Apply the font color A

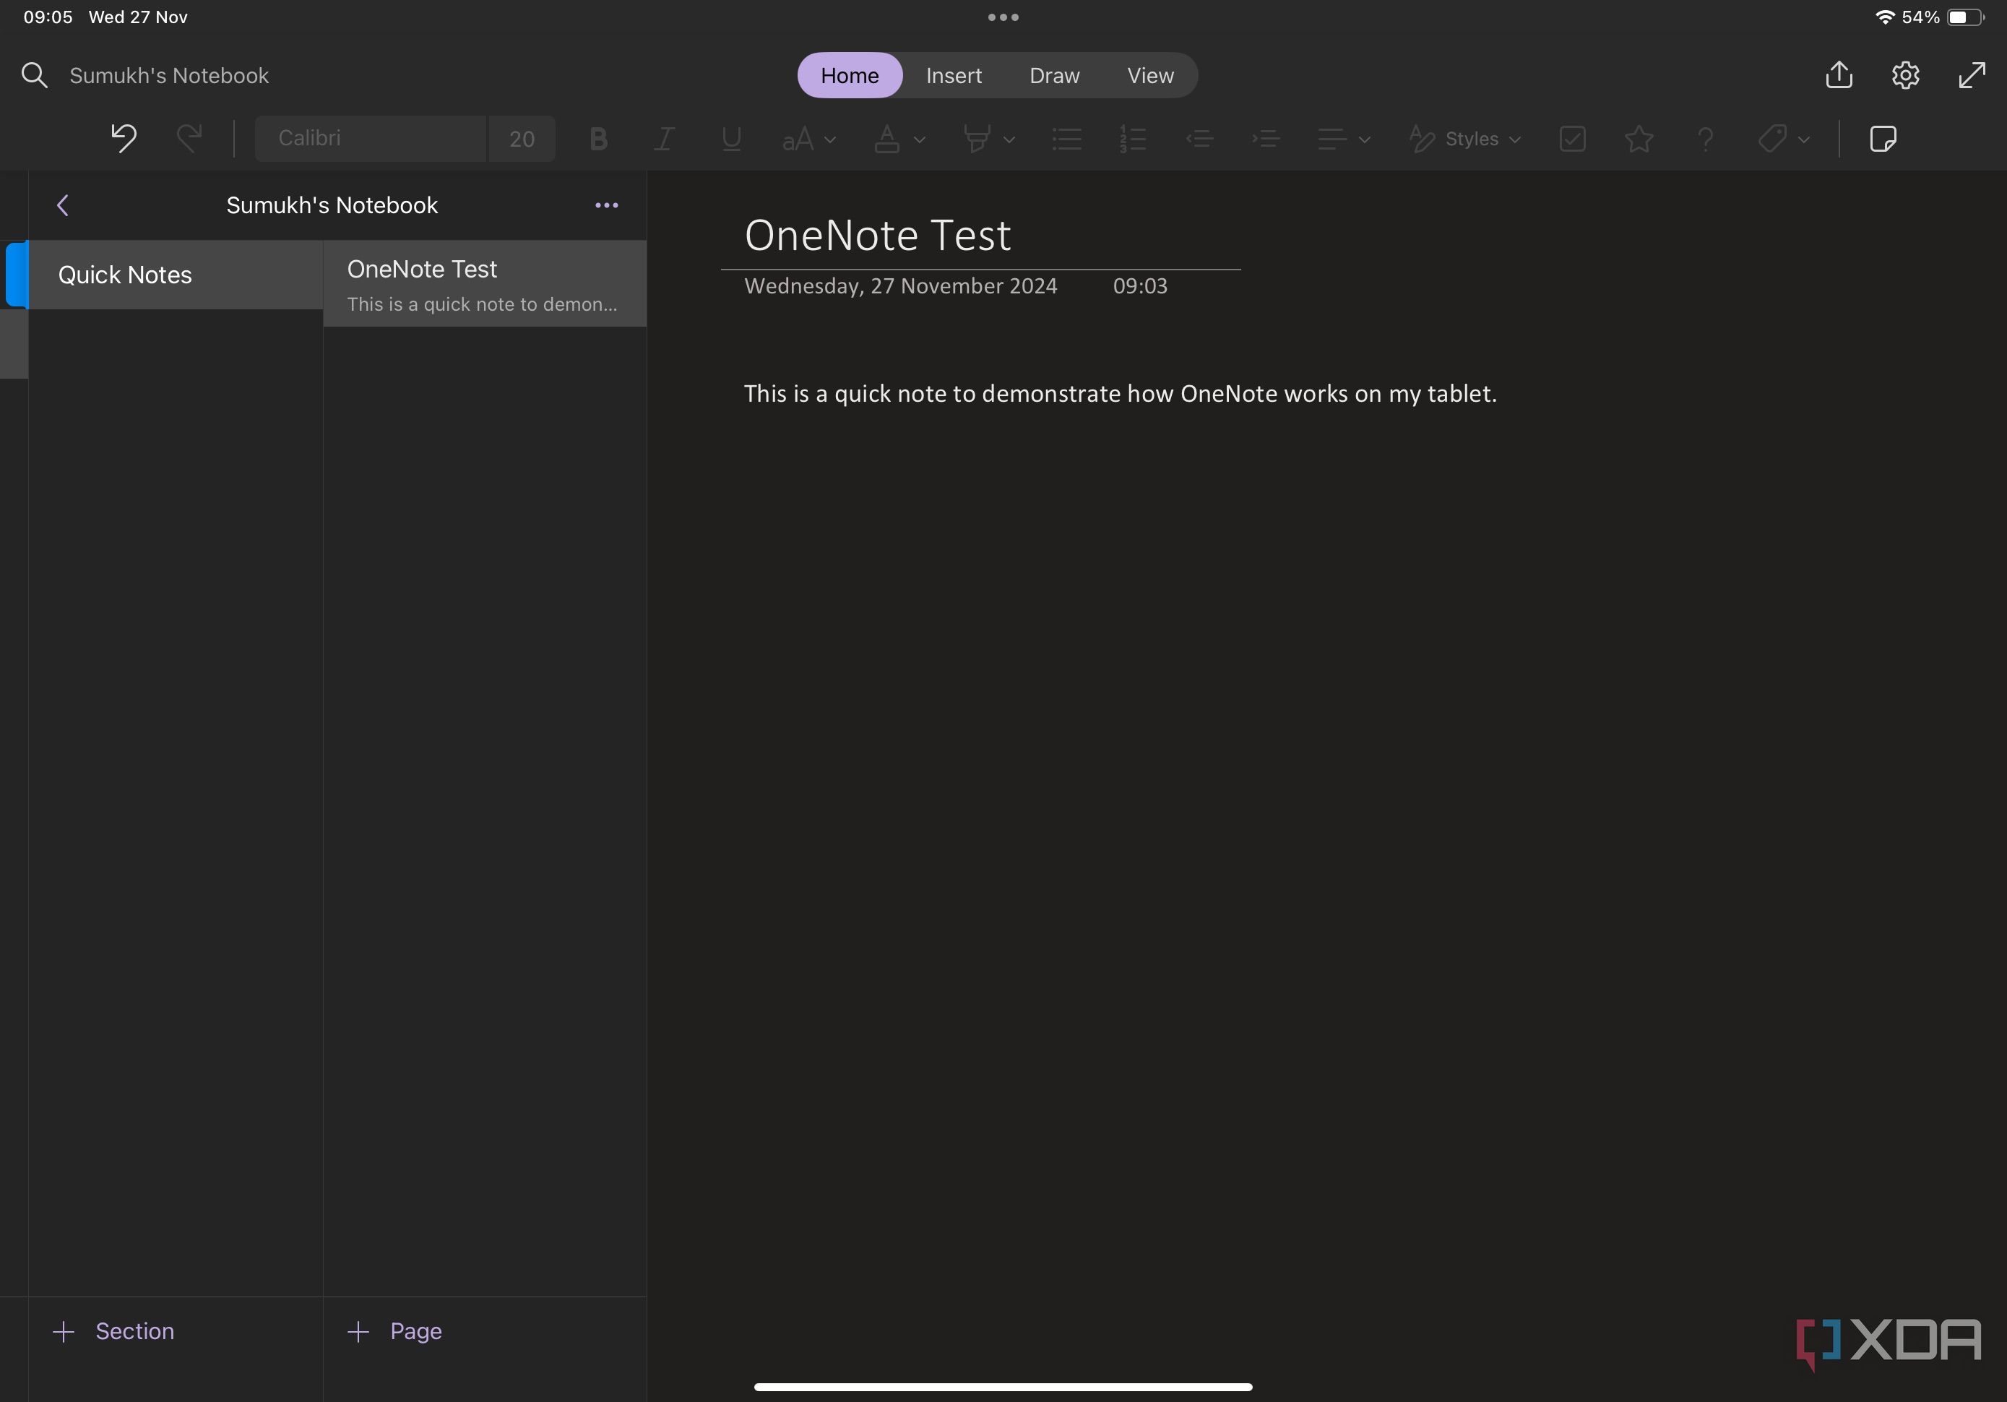click(x=886, y=139)
